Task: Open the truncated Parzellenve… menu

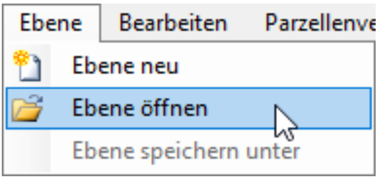Action: (x=320, y=22)
